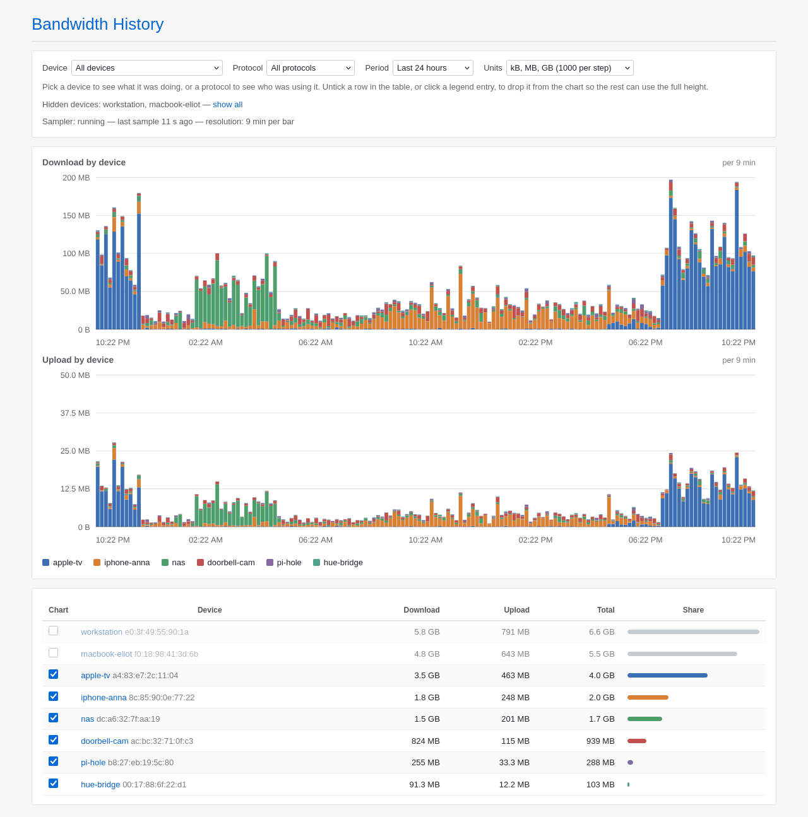This screenshot has width=808, height=817.
Task: Expand the Period selector set to Last 24 hours
Action: tap(433, 68)
